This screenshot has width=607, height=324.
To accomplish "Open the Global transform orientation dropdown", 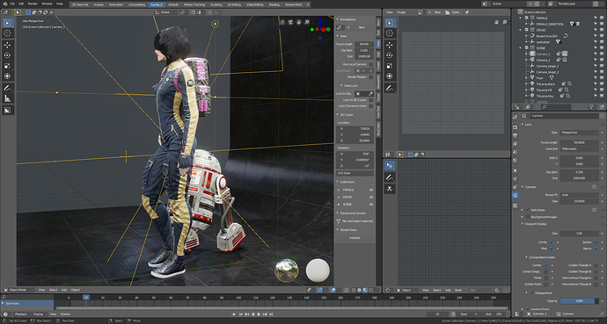I will coord(165,12).
